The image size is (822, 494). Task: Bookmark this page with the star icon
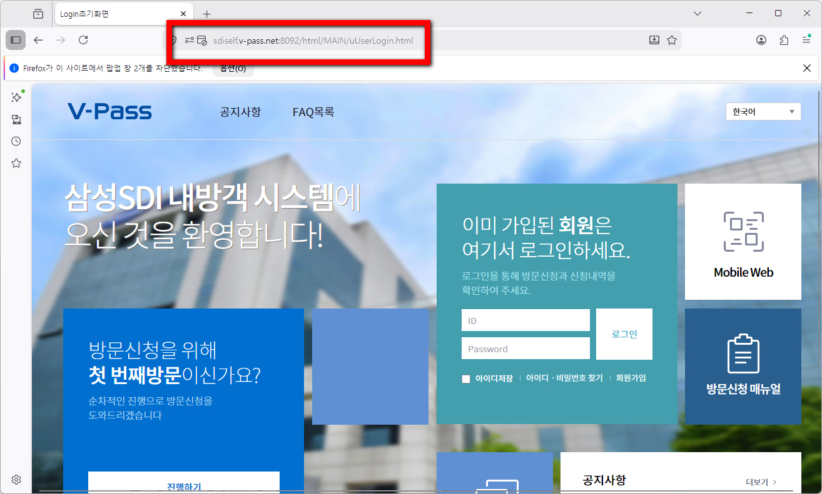click(x=672, y=40)
